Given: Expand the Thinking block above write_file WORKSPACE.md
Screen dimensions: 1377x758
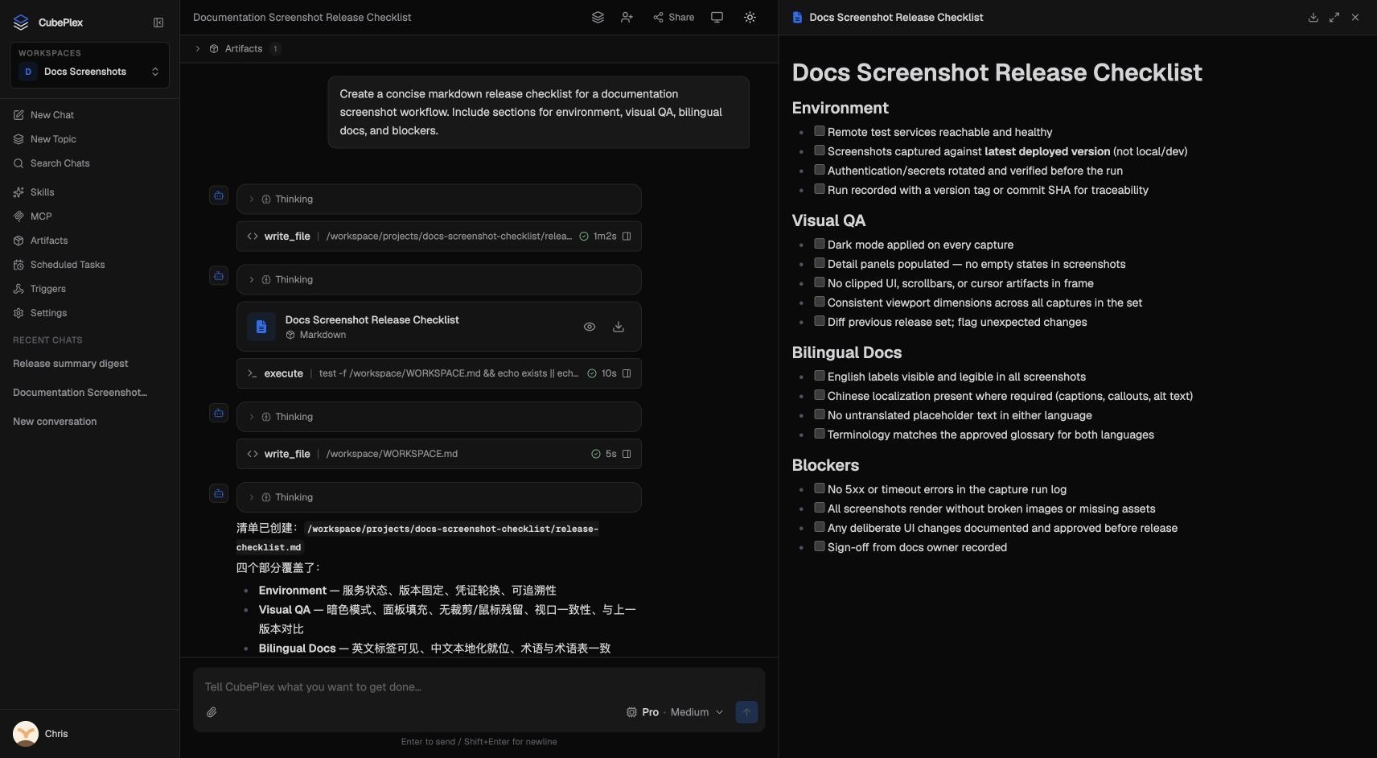Looking at the screenshot, I should coord(438,417).
